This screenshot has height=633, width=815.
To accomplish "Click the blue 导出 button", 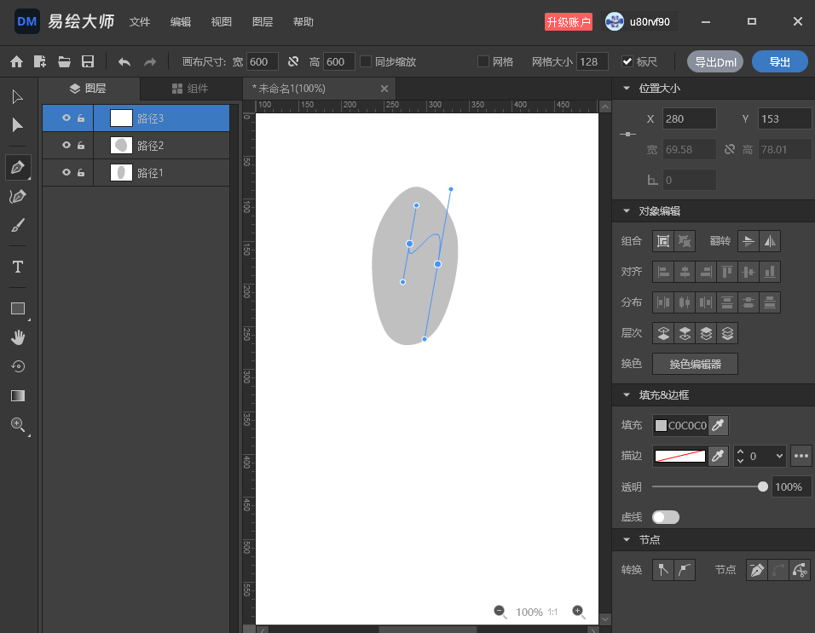I will [780, 62].
